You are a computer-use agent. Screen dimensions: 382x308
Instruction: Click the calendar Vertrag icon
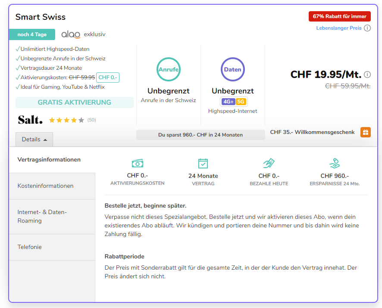pos(203,163)
